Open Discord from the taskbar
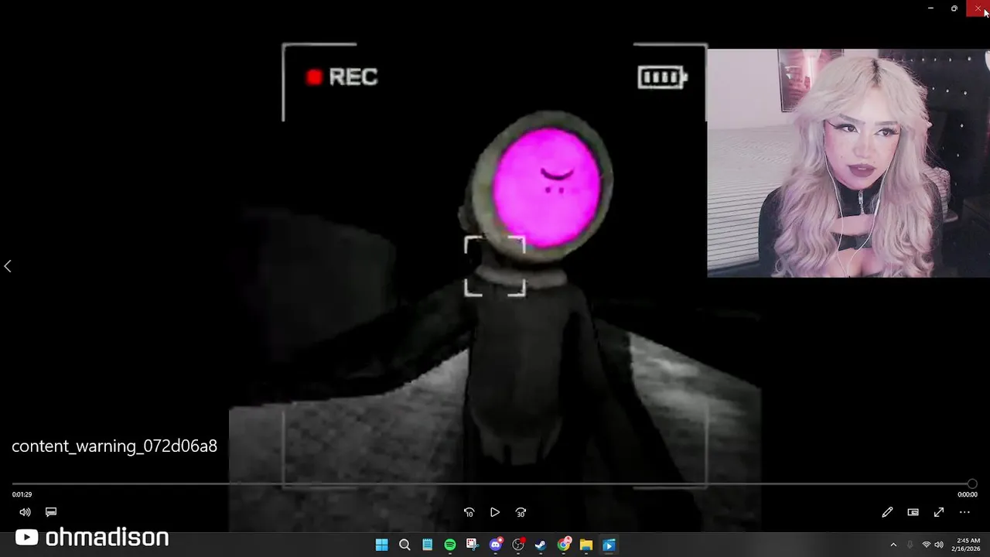 496,545
